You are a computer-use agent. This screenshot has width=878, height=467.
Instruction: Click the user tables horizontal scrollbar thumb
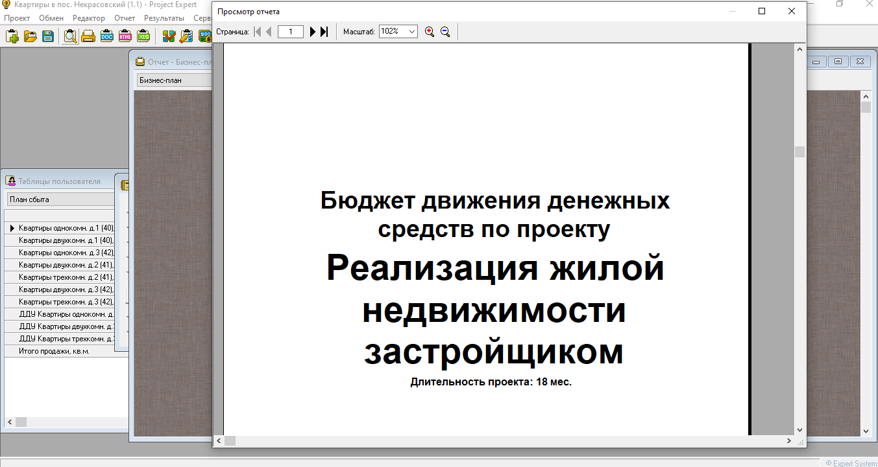pyautogui.click(x=21, y=422)
